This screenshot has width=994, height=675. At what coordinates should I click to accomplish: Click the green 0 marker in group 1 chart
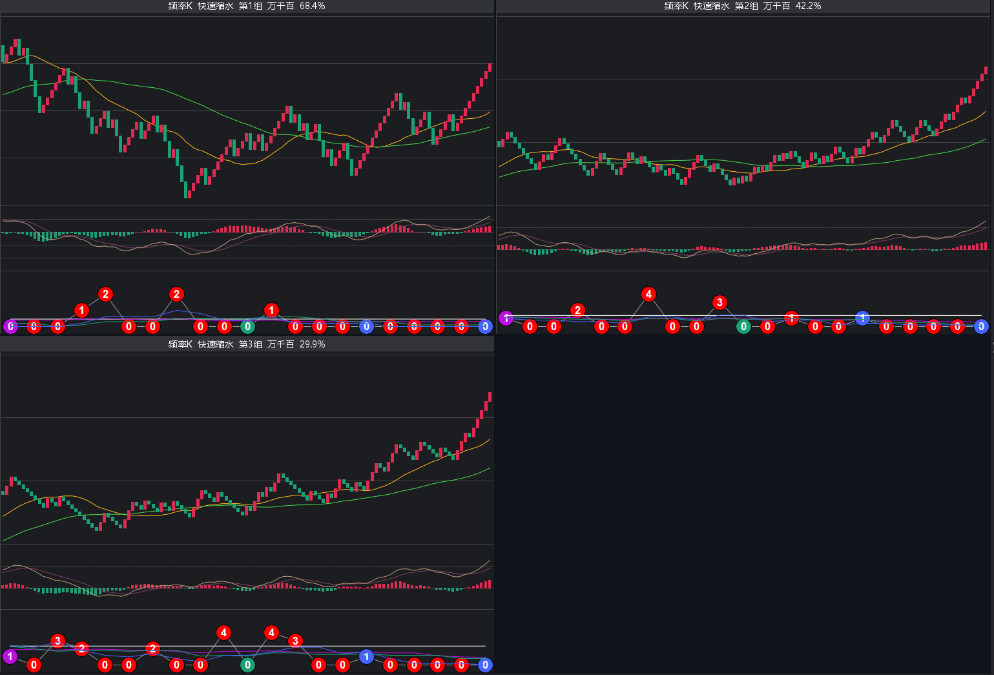(x=247, y=326)
